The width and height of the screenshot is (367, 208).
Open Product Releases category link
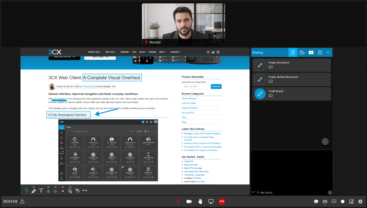189,98
